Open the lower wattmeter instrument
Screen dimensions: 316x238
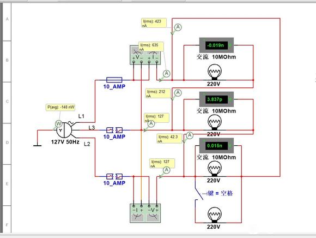pyautogui.click(x=145, y=213)
